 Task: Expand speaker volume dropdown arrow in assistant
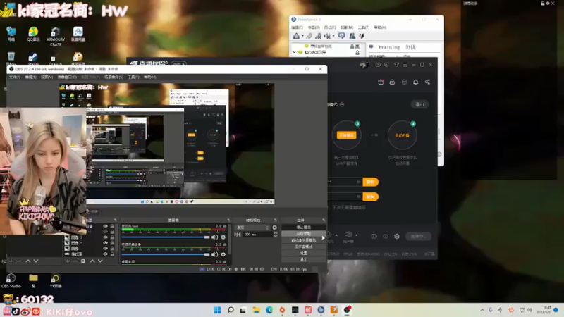[356, 235]
